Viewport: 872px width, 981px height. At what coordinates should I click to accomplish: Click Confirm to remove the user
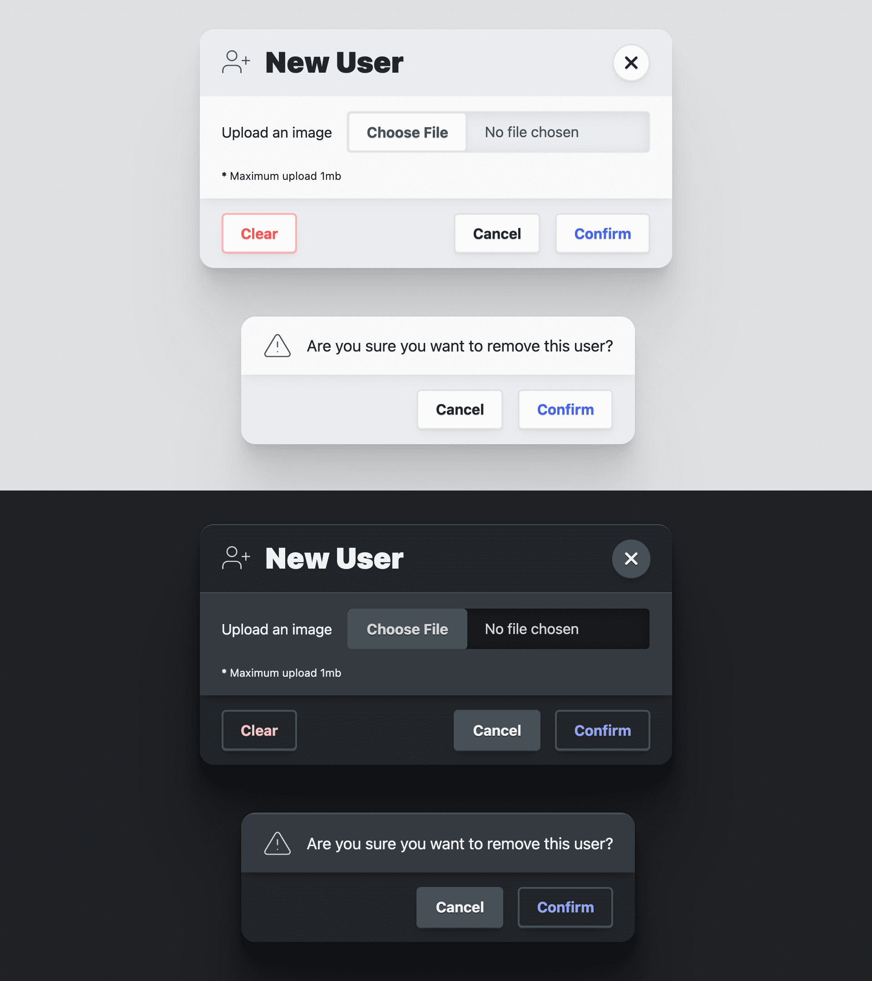coord(565,409)
